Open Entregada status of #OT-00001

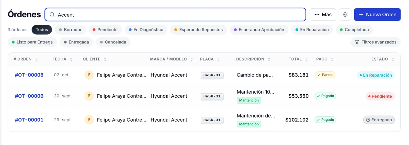click(379, 120)
